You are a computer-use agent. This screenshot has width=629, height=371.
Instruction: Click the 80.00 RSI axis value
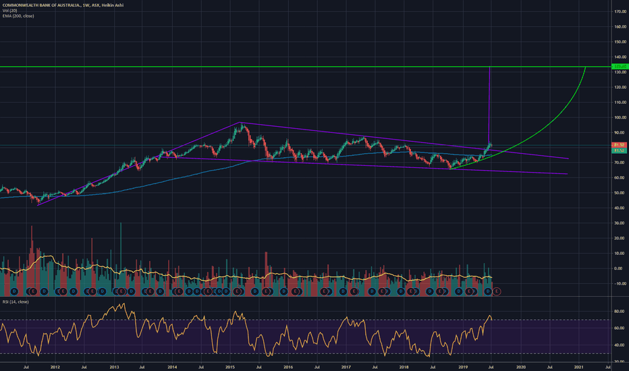(619, 311)
